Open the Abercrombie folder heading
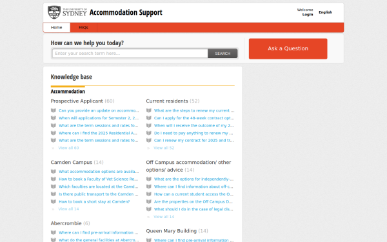387x242 pixels. (x=66, y=223)
